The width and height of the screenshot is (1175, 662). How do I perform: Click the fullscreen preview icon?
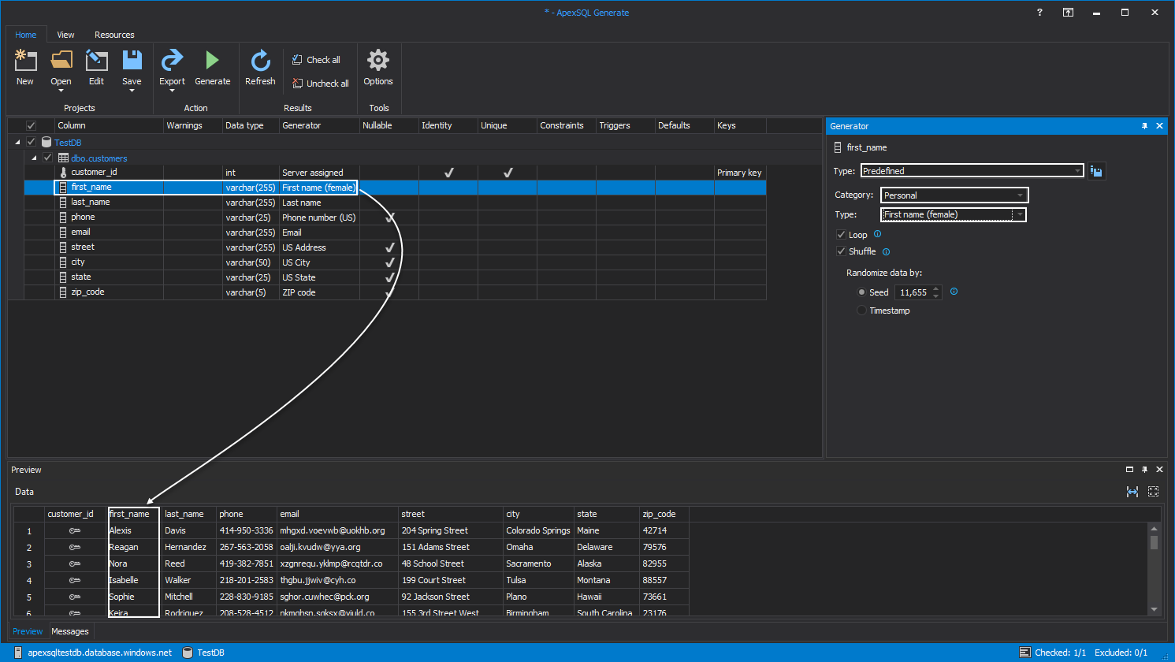click(1153, 491)
